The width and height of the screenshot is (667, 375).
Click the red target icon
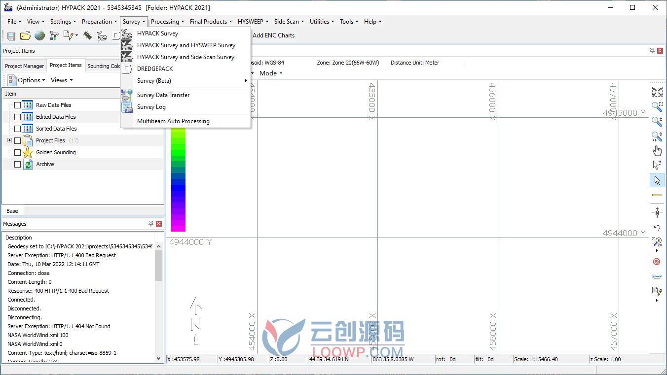tap(657, 262)
